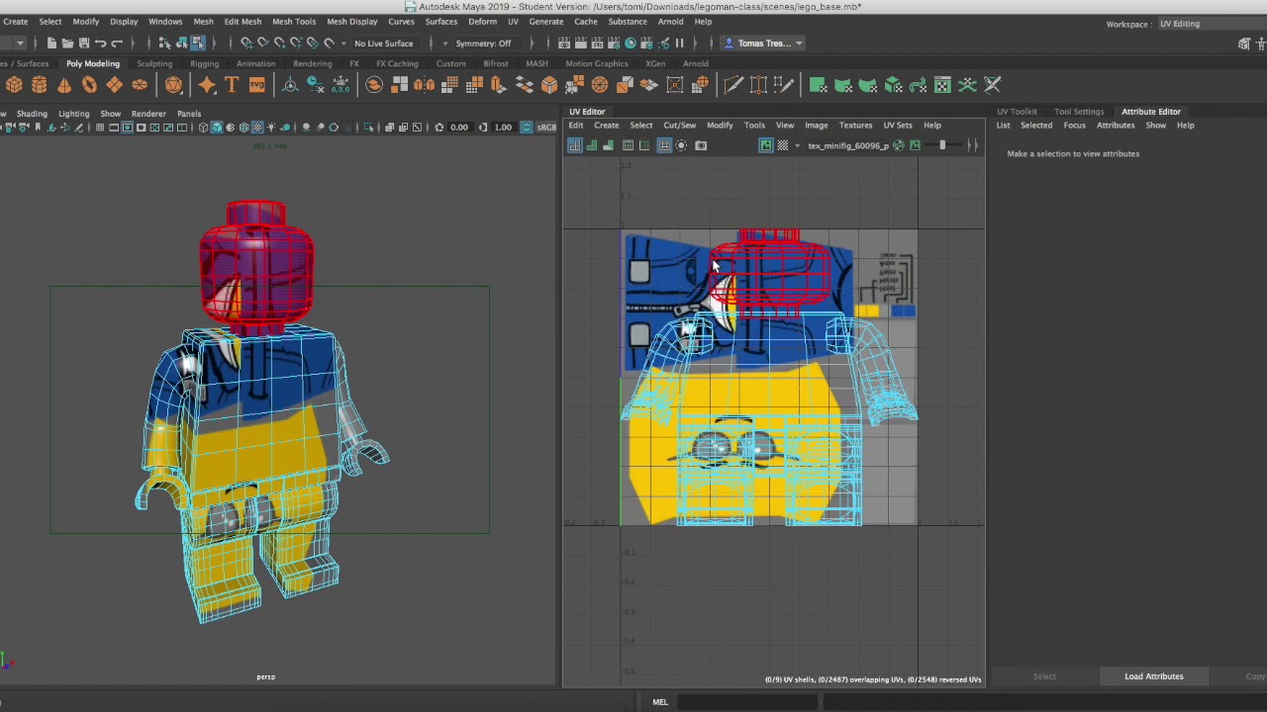Viewport: 1267px width, 712px height.
Task: Click the new scene icon
Action: pyautogui.click(x=51, y=44)
